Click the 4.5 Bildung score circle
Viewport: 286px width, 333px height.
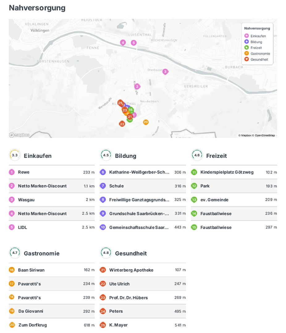(x=106, y=155)
